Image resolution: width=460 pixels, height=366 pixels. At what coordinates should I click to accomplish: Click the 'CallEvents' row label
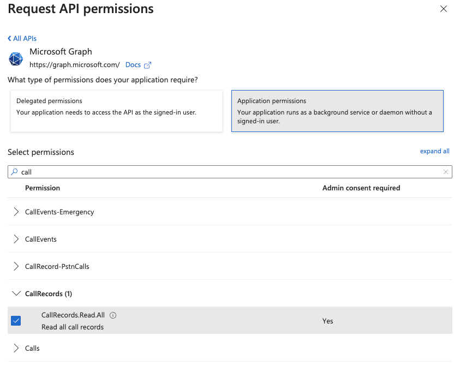click(41, 239)
